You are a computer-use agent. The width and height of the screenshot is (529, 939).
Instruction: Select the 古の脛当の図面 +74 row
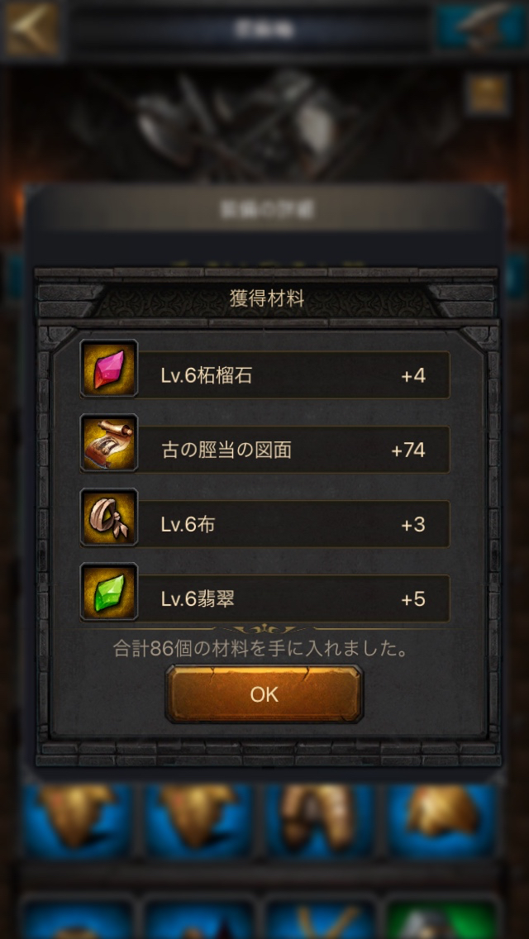point(264,450)
